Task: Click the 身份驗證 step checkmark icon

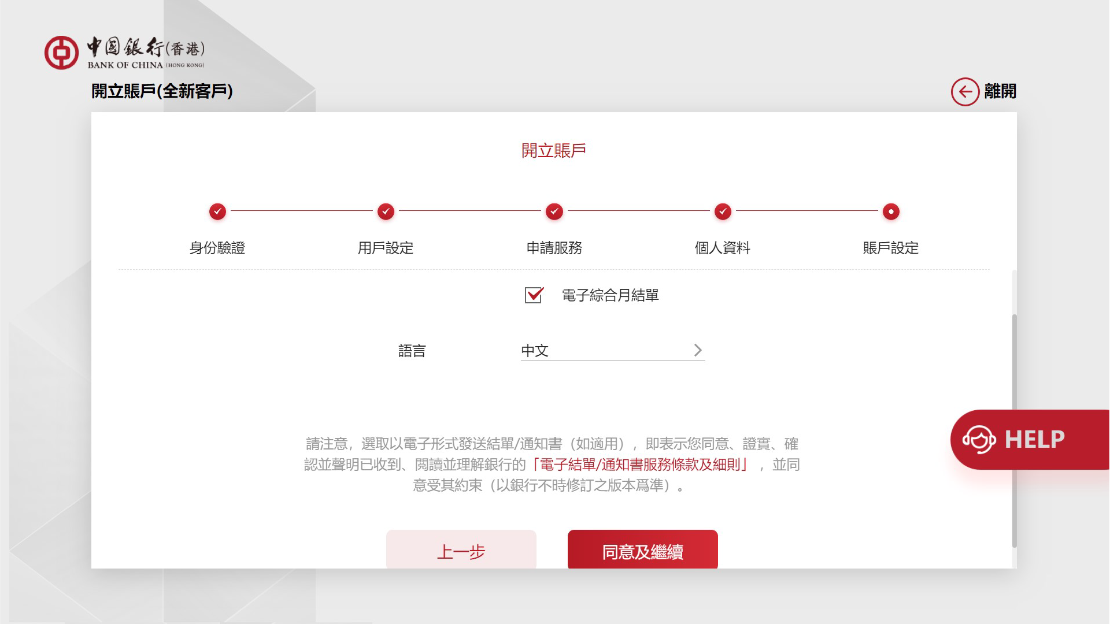Action: pyautogui.click(x=217, y=211)
